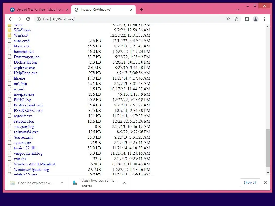The height and width of the screenshot is (206, 275).
Task: Close the downloads bar
Action: (265, 183)
